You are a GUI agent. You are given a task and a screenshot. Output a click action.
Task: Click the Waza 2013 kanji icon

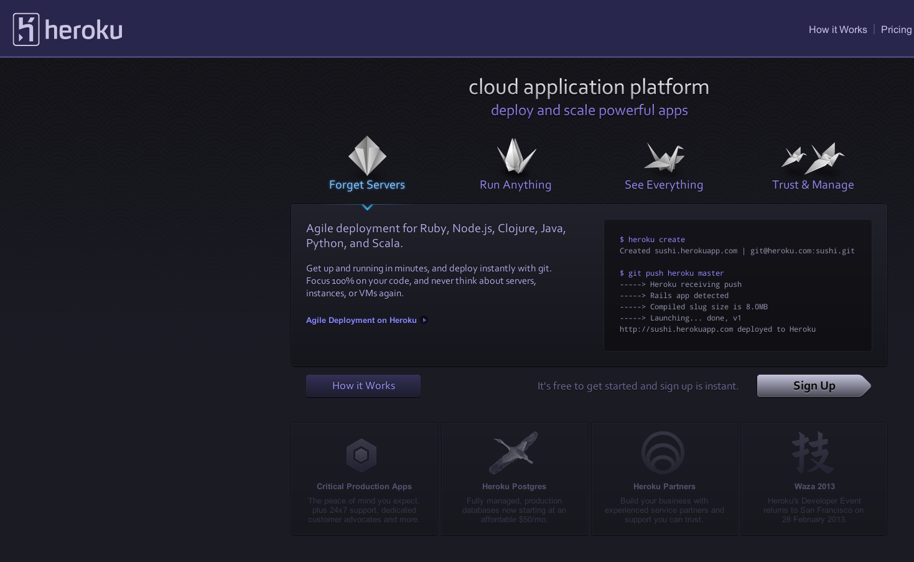click(x=813, y=453)
